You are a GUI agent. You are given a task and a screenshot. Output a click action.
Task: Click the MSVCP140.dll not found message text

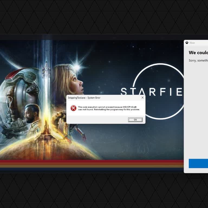click(x=109, y=108)
